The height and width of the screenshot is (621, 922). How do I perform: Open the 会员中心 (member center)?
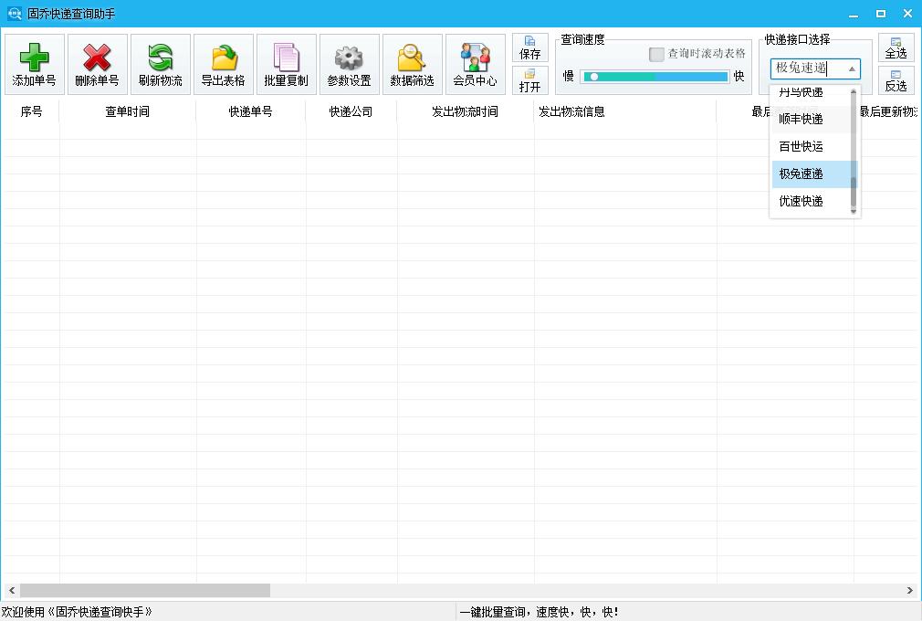click(475, 64)
